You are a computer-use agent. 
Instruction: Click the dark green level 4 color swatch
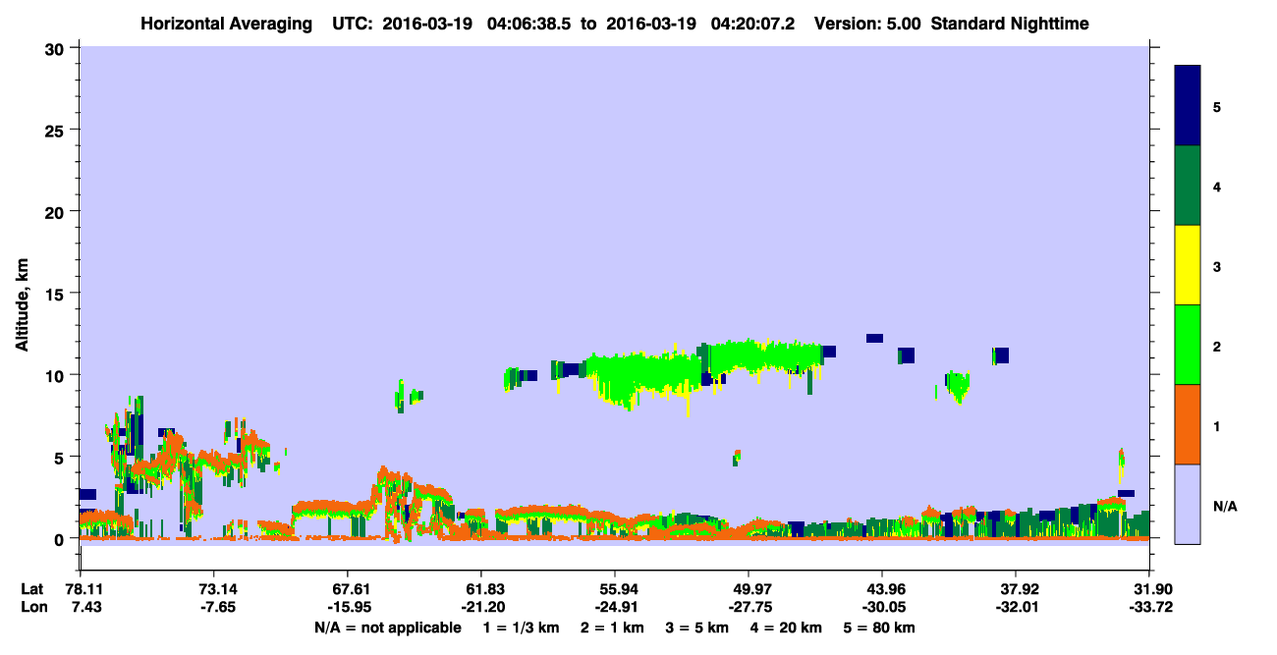[1188, 186]
